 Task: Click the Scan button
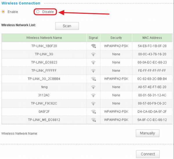(67, 26)
